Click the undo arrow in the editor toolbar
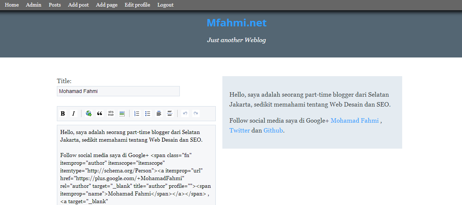 click(x=185, y=113)
